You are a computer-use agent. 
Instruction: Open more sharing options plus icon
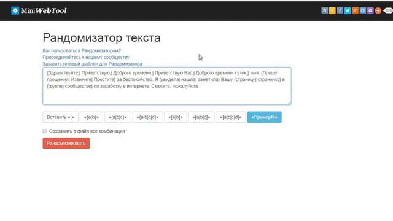tap(378, 10)
